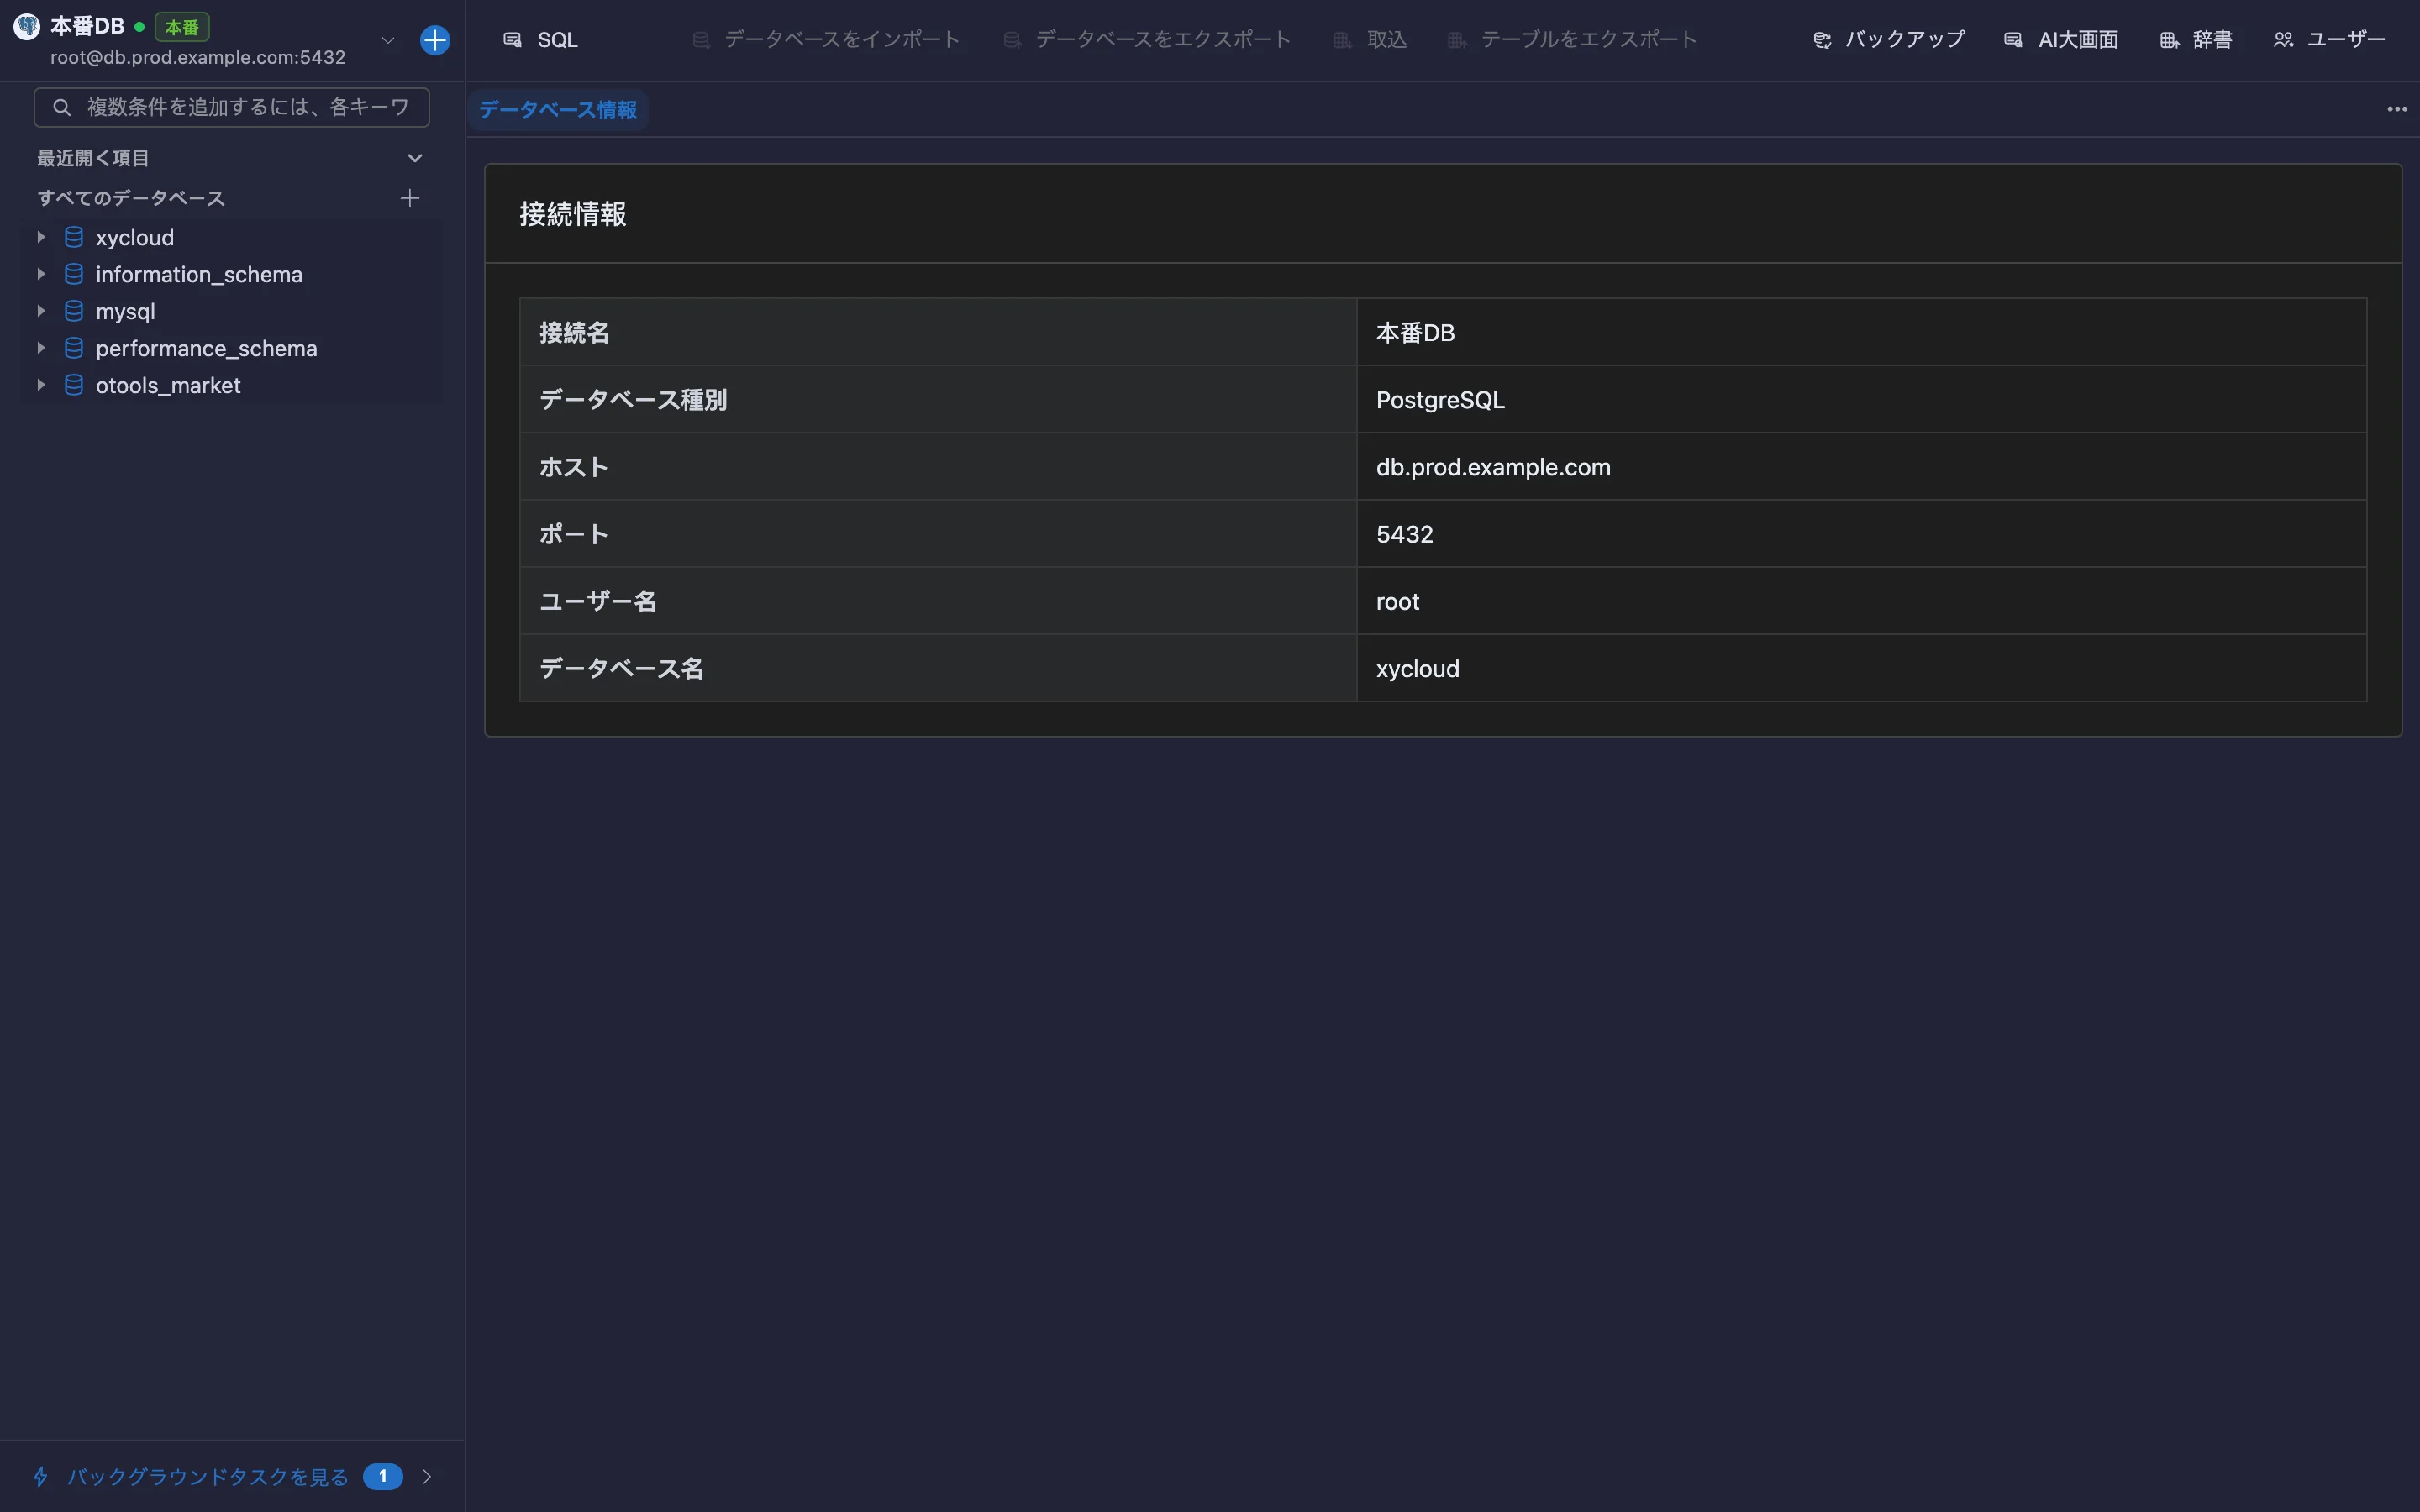Open the AI大画面 view
Image resolution: width=2420 pixels, height=1512 pixels.
click(x=2061, y=40)
